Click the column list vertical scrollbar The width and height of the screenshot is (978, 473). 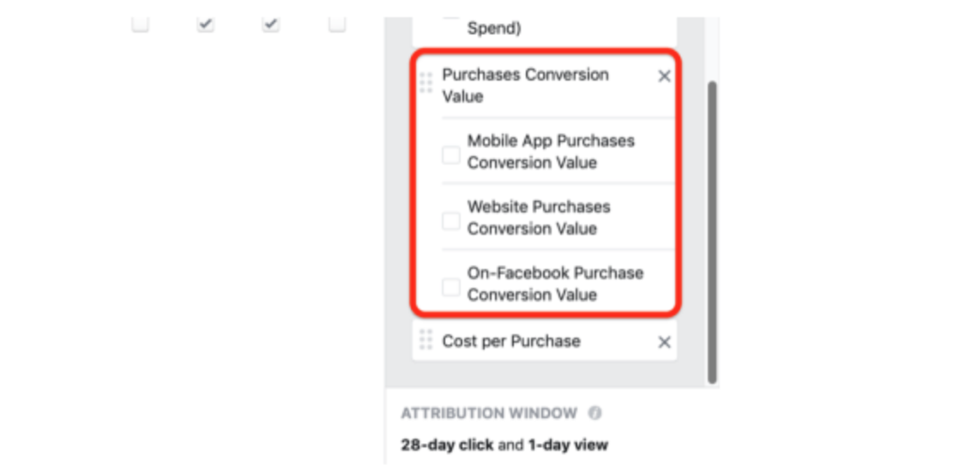click(712, 231)
